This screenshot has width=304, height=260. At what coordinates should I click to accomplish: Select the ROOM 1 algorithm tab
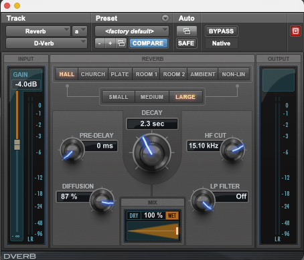(146, 74)
